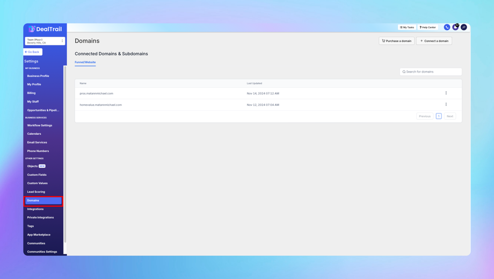494x279 pixels.
Task: Open the notifications bell
Action: pos(455,27)
